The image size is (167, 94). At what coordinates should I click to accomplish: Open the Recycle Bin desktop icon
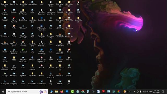pyautogui.click(x=14, y=3)
